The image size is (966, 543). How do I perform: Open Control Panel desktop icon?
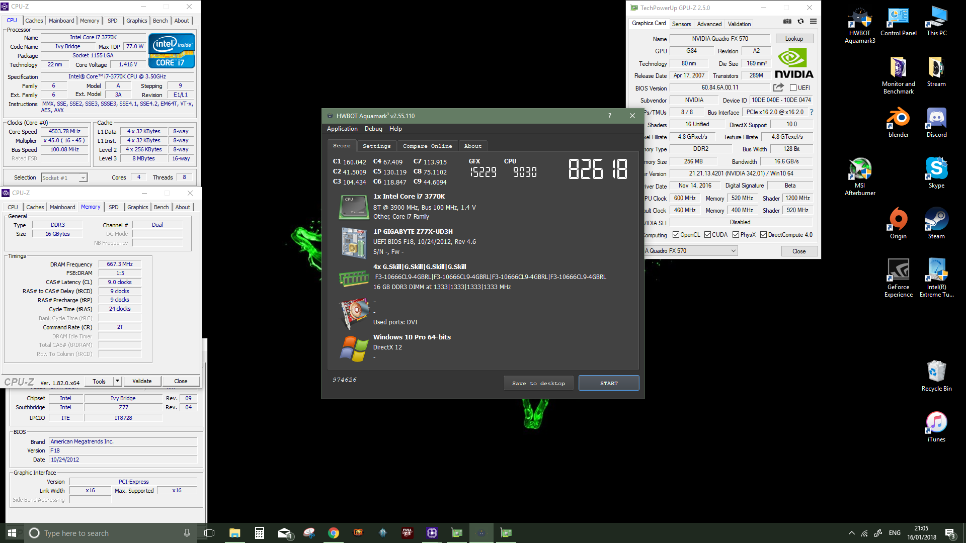898,22
